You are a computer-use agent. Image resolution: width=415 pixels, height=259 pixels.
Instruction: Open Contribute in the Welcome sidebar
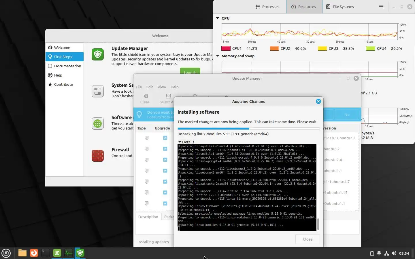(65, 84)
